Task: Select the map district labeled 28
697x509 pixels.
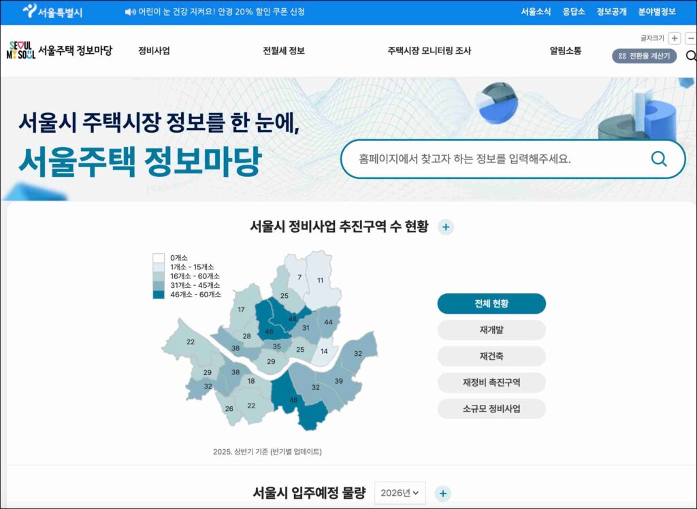Action: [x=246, y=337]
